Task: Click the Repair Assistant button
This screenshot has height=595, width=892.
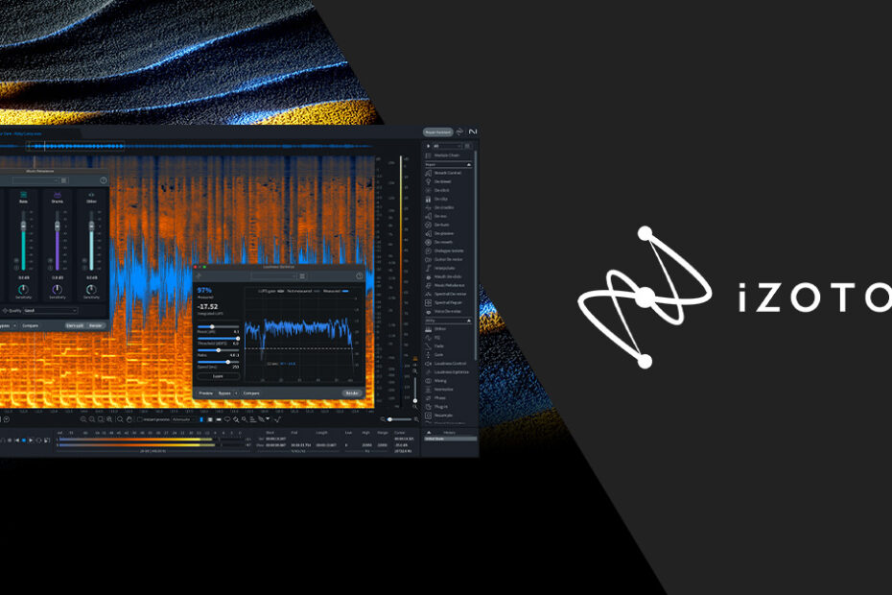Action: [436, 131]
